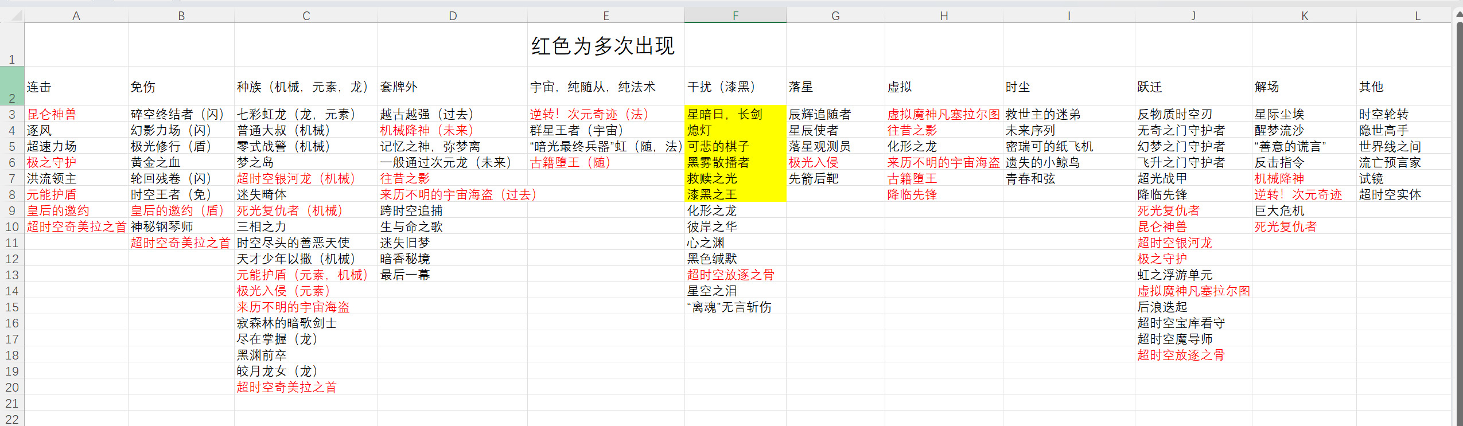Select the cell 群星王者（宇宙）

pyautogui.click(x=605, y=131)
